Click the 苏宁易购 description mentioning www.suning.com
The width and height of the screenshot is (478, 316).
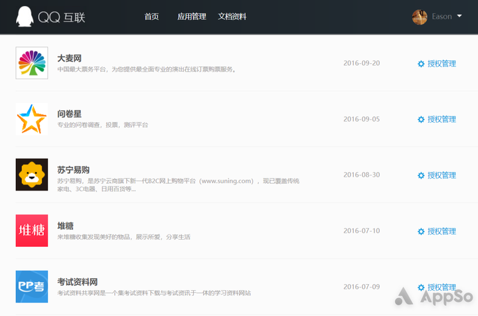click(x=179, y=185)
